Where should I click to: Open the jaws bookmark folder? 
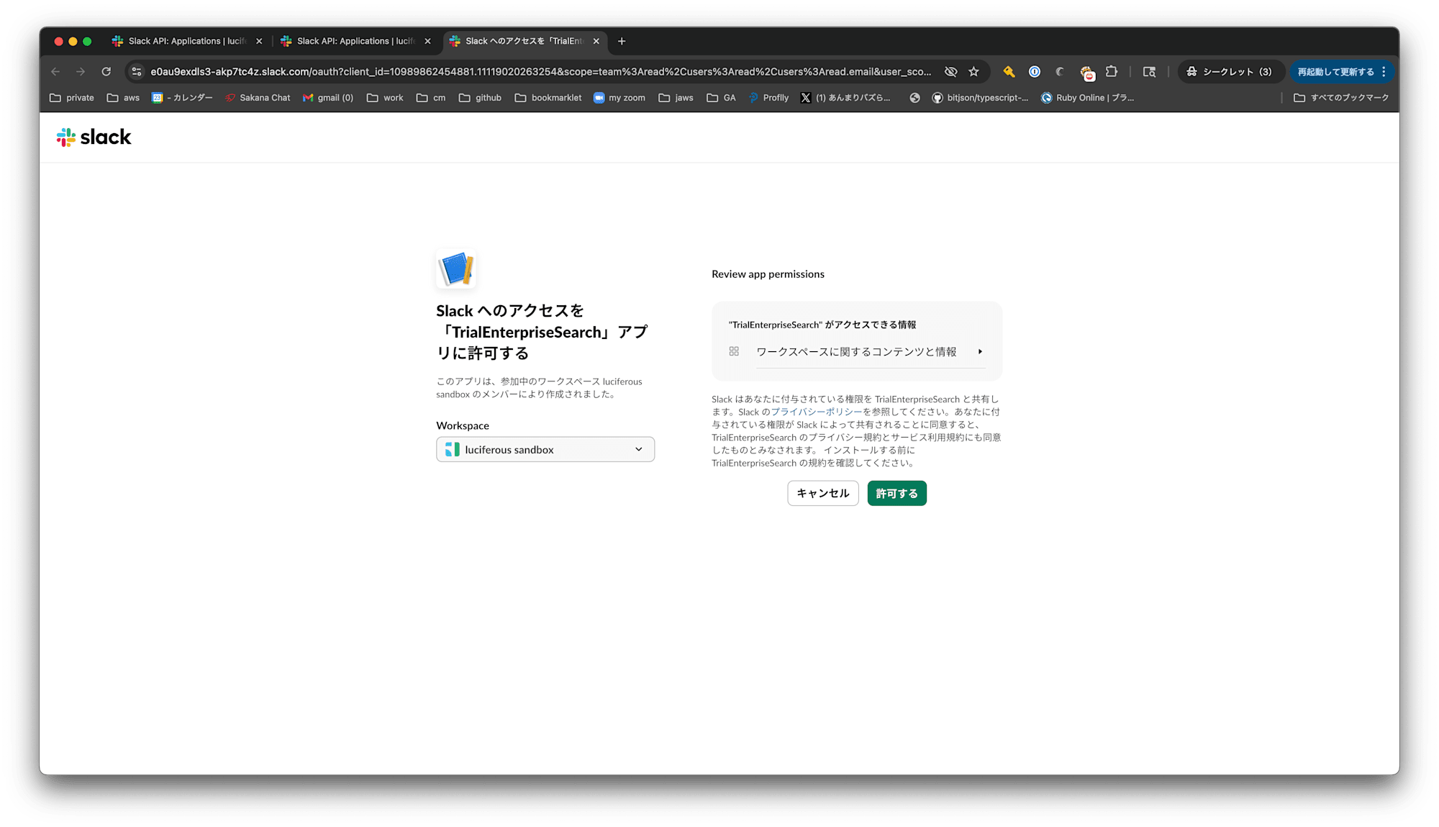[x=676, y=97]
